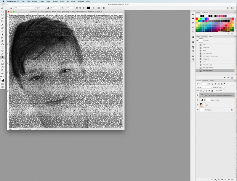Select the Zoom tool
The image size is (237, 181).
(x=2, y=70)
